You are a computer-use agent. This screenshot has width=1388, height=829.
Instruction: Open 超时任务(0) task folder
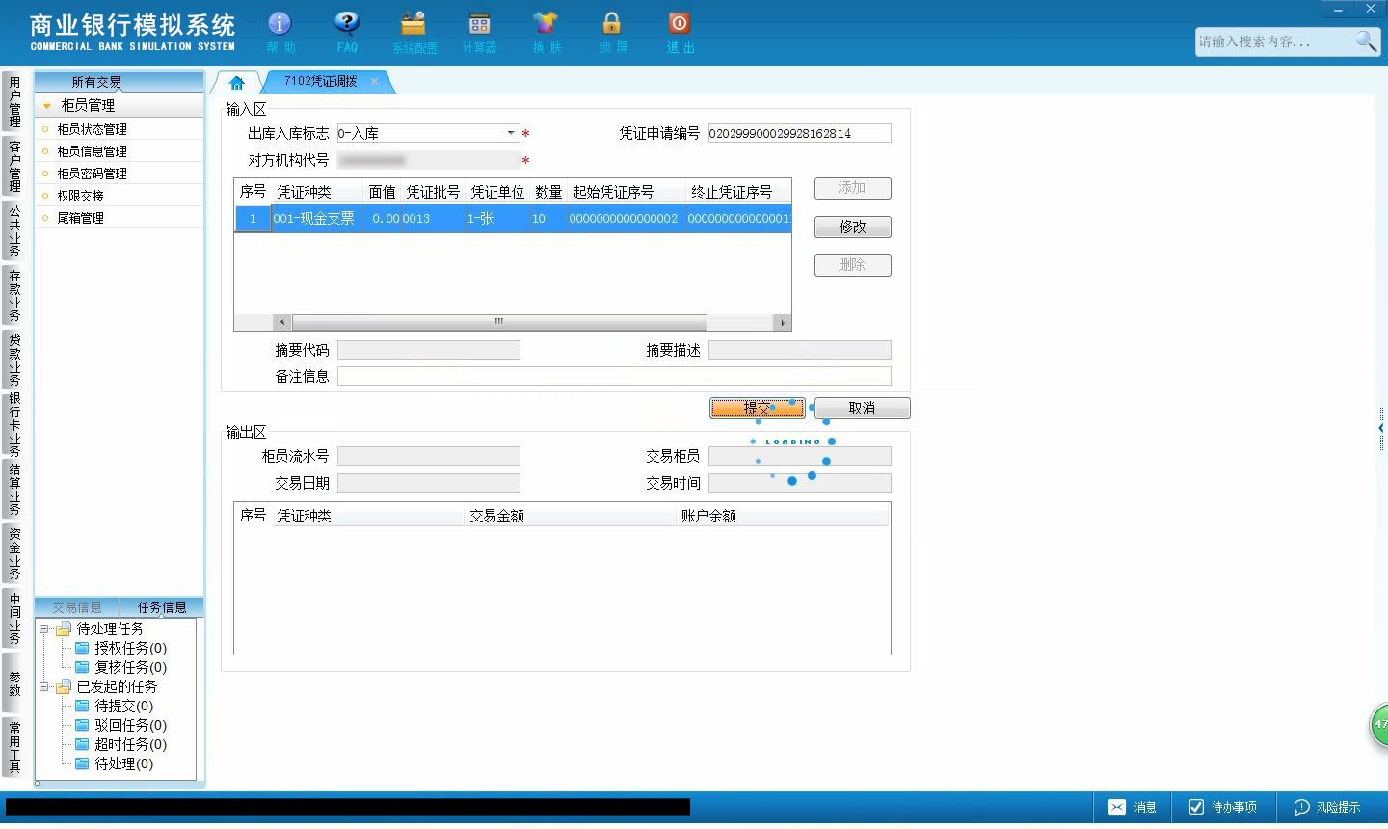[x=120, y=744]
